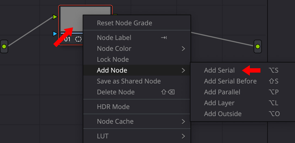295x143 pixels.
Task: Click the green RGB input triangle on node
Action: (x=55, y=17)
